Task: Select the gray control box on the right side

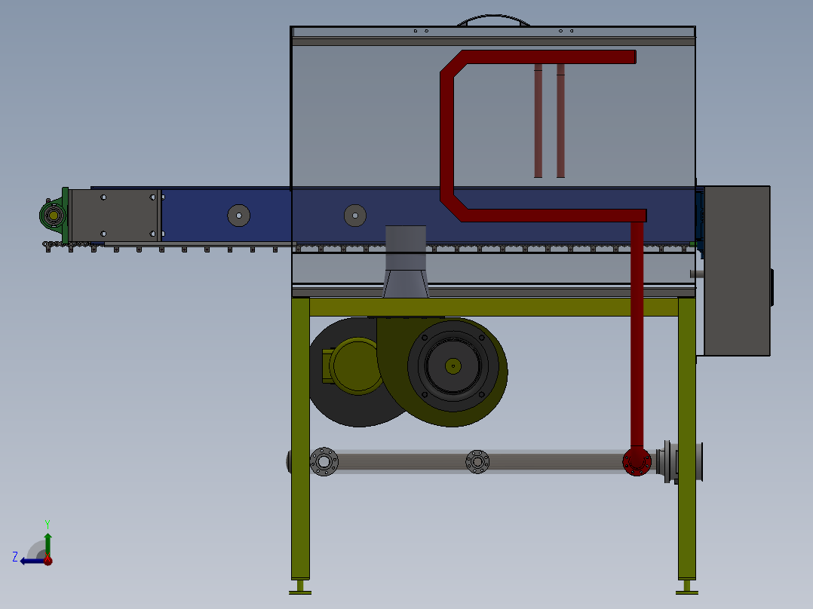Action: pos(737,271)
